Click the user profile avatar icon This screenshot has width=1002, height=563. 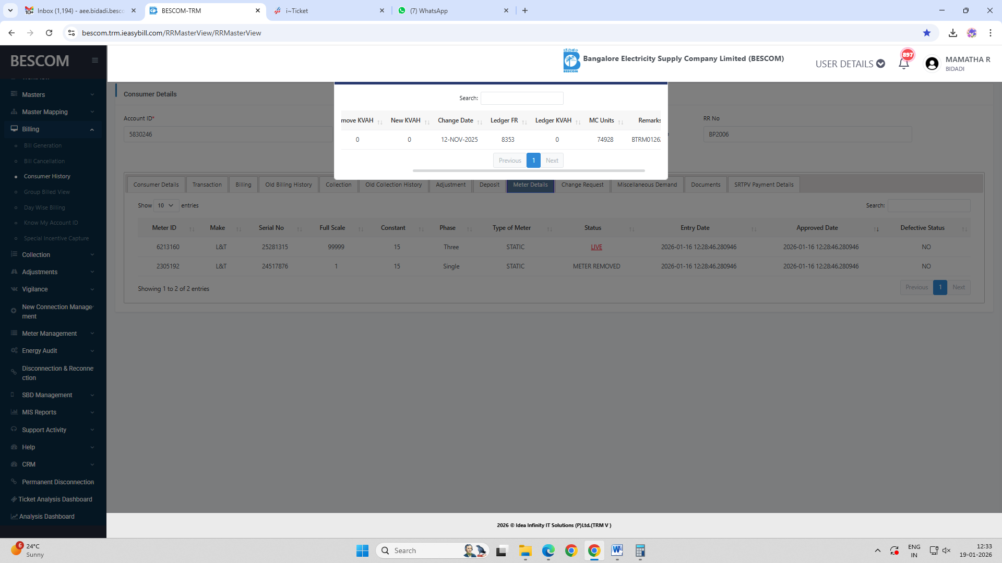(x=932, y=64)
